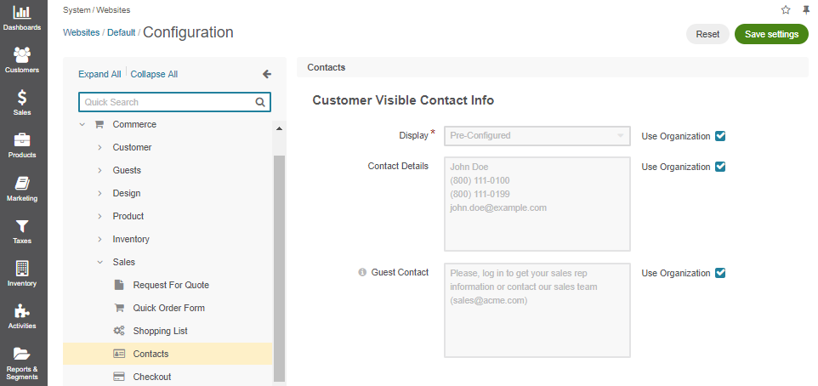Uncheck Use Organization for Contact Details

pyautogui.click(x=720, y=167)
